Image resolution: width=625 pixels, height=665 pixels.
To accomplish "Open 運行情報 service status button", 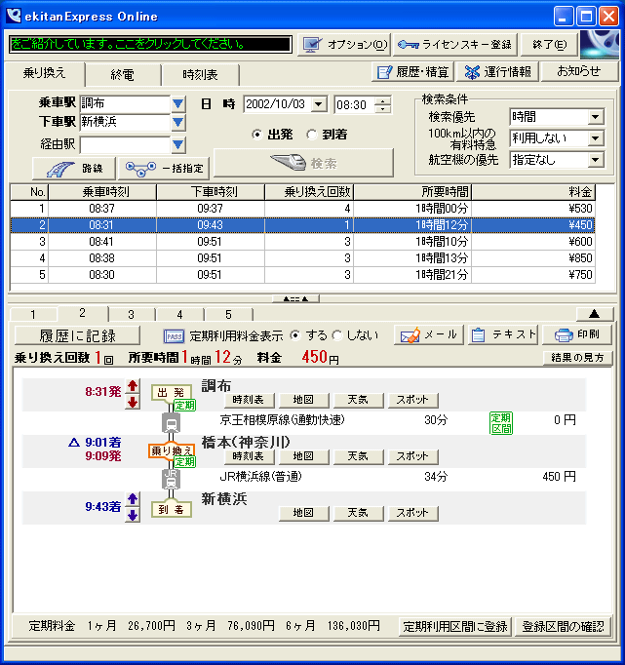I will [x=497, y=72].
